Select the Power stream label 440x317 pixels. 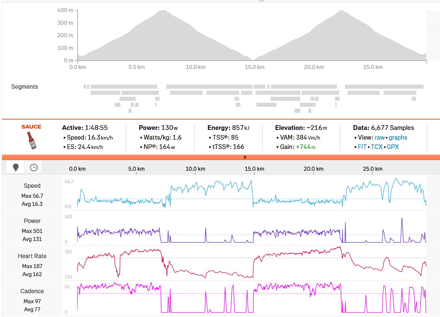point(32,221)
